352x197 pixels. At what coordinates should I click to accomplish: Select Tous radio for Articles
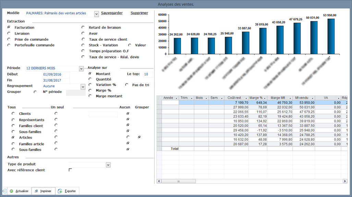(13, 137)
